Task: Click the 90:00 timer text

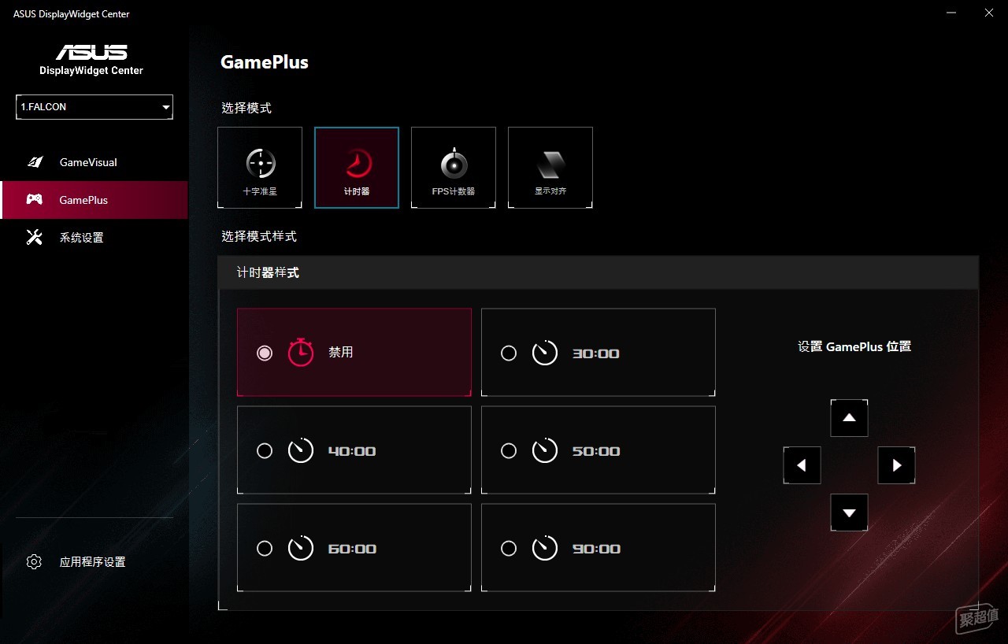Action: tap(596, 549)
